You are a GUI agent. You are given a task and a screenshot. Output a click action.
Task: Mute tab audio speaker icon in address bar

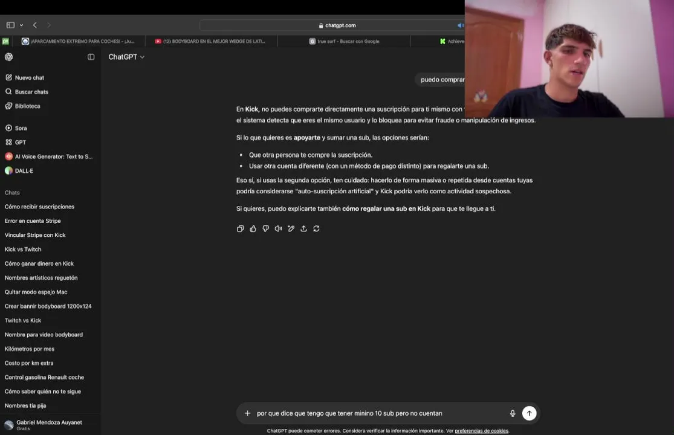pos(460,25)
